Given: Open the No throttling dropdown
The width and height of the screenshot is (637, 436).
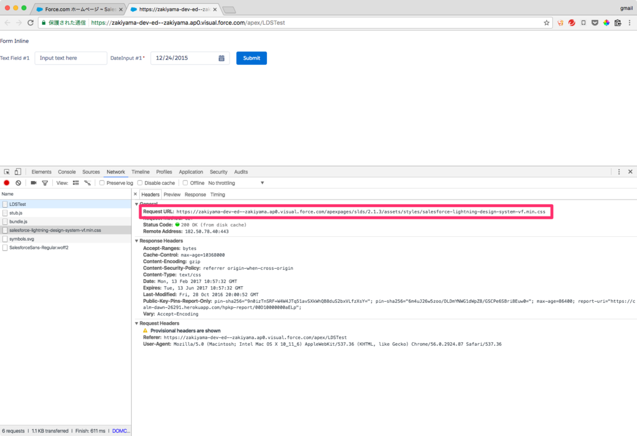Looking at the screenshot, I should [236, 183].
